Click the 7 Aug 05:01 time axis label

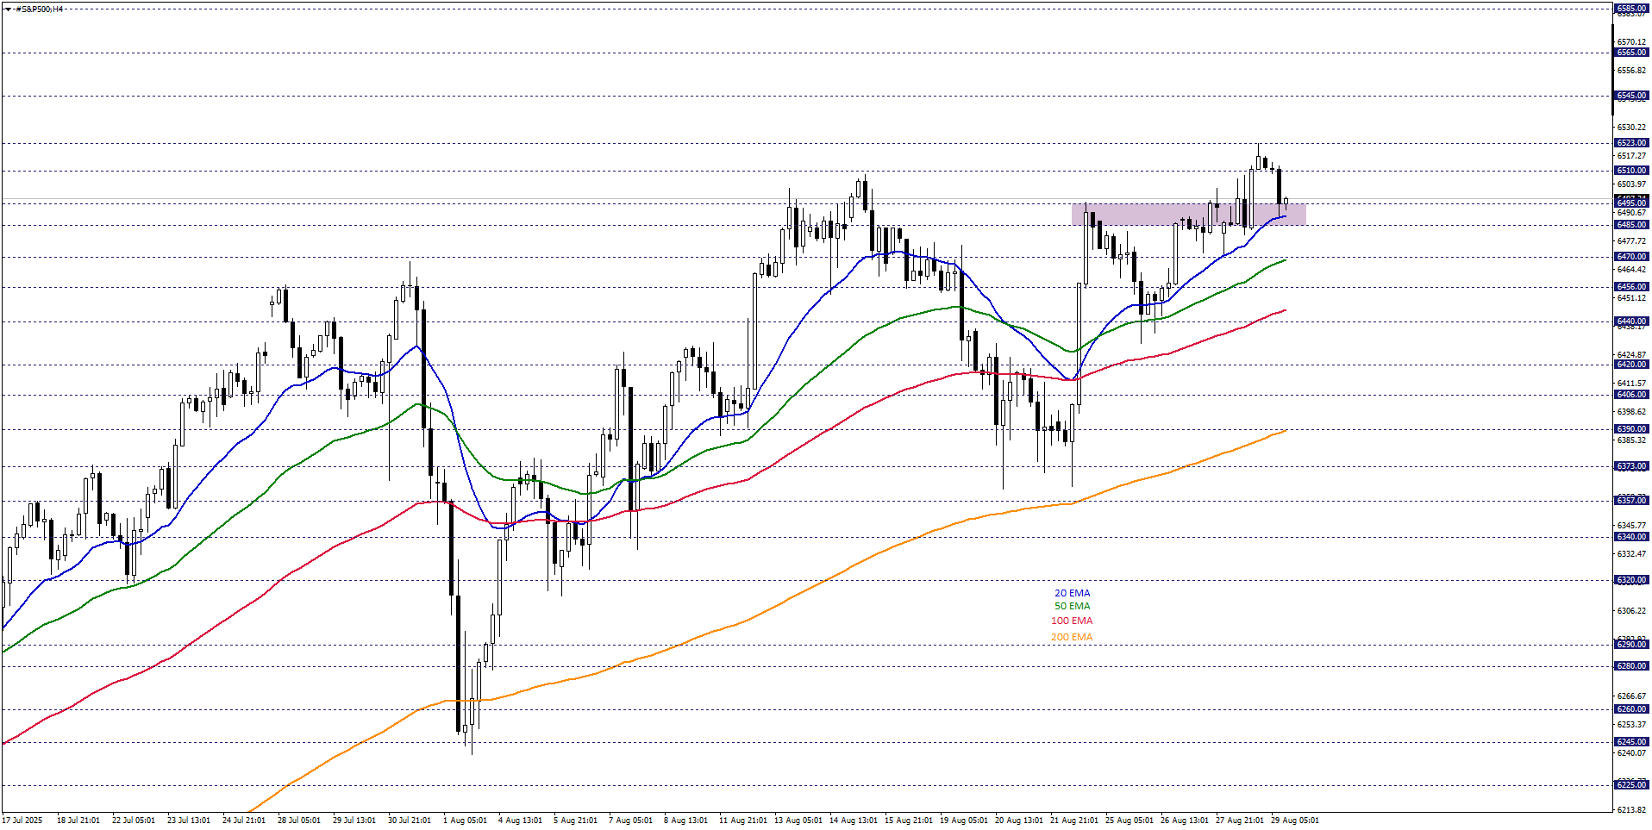coord(630,821)
